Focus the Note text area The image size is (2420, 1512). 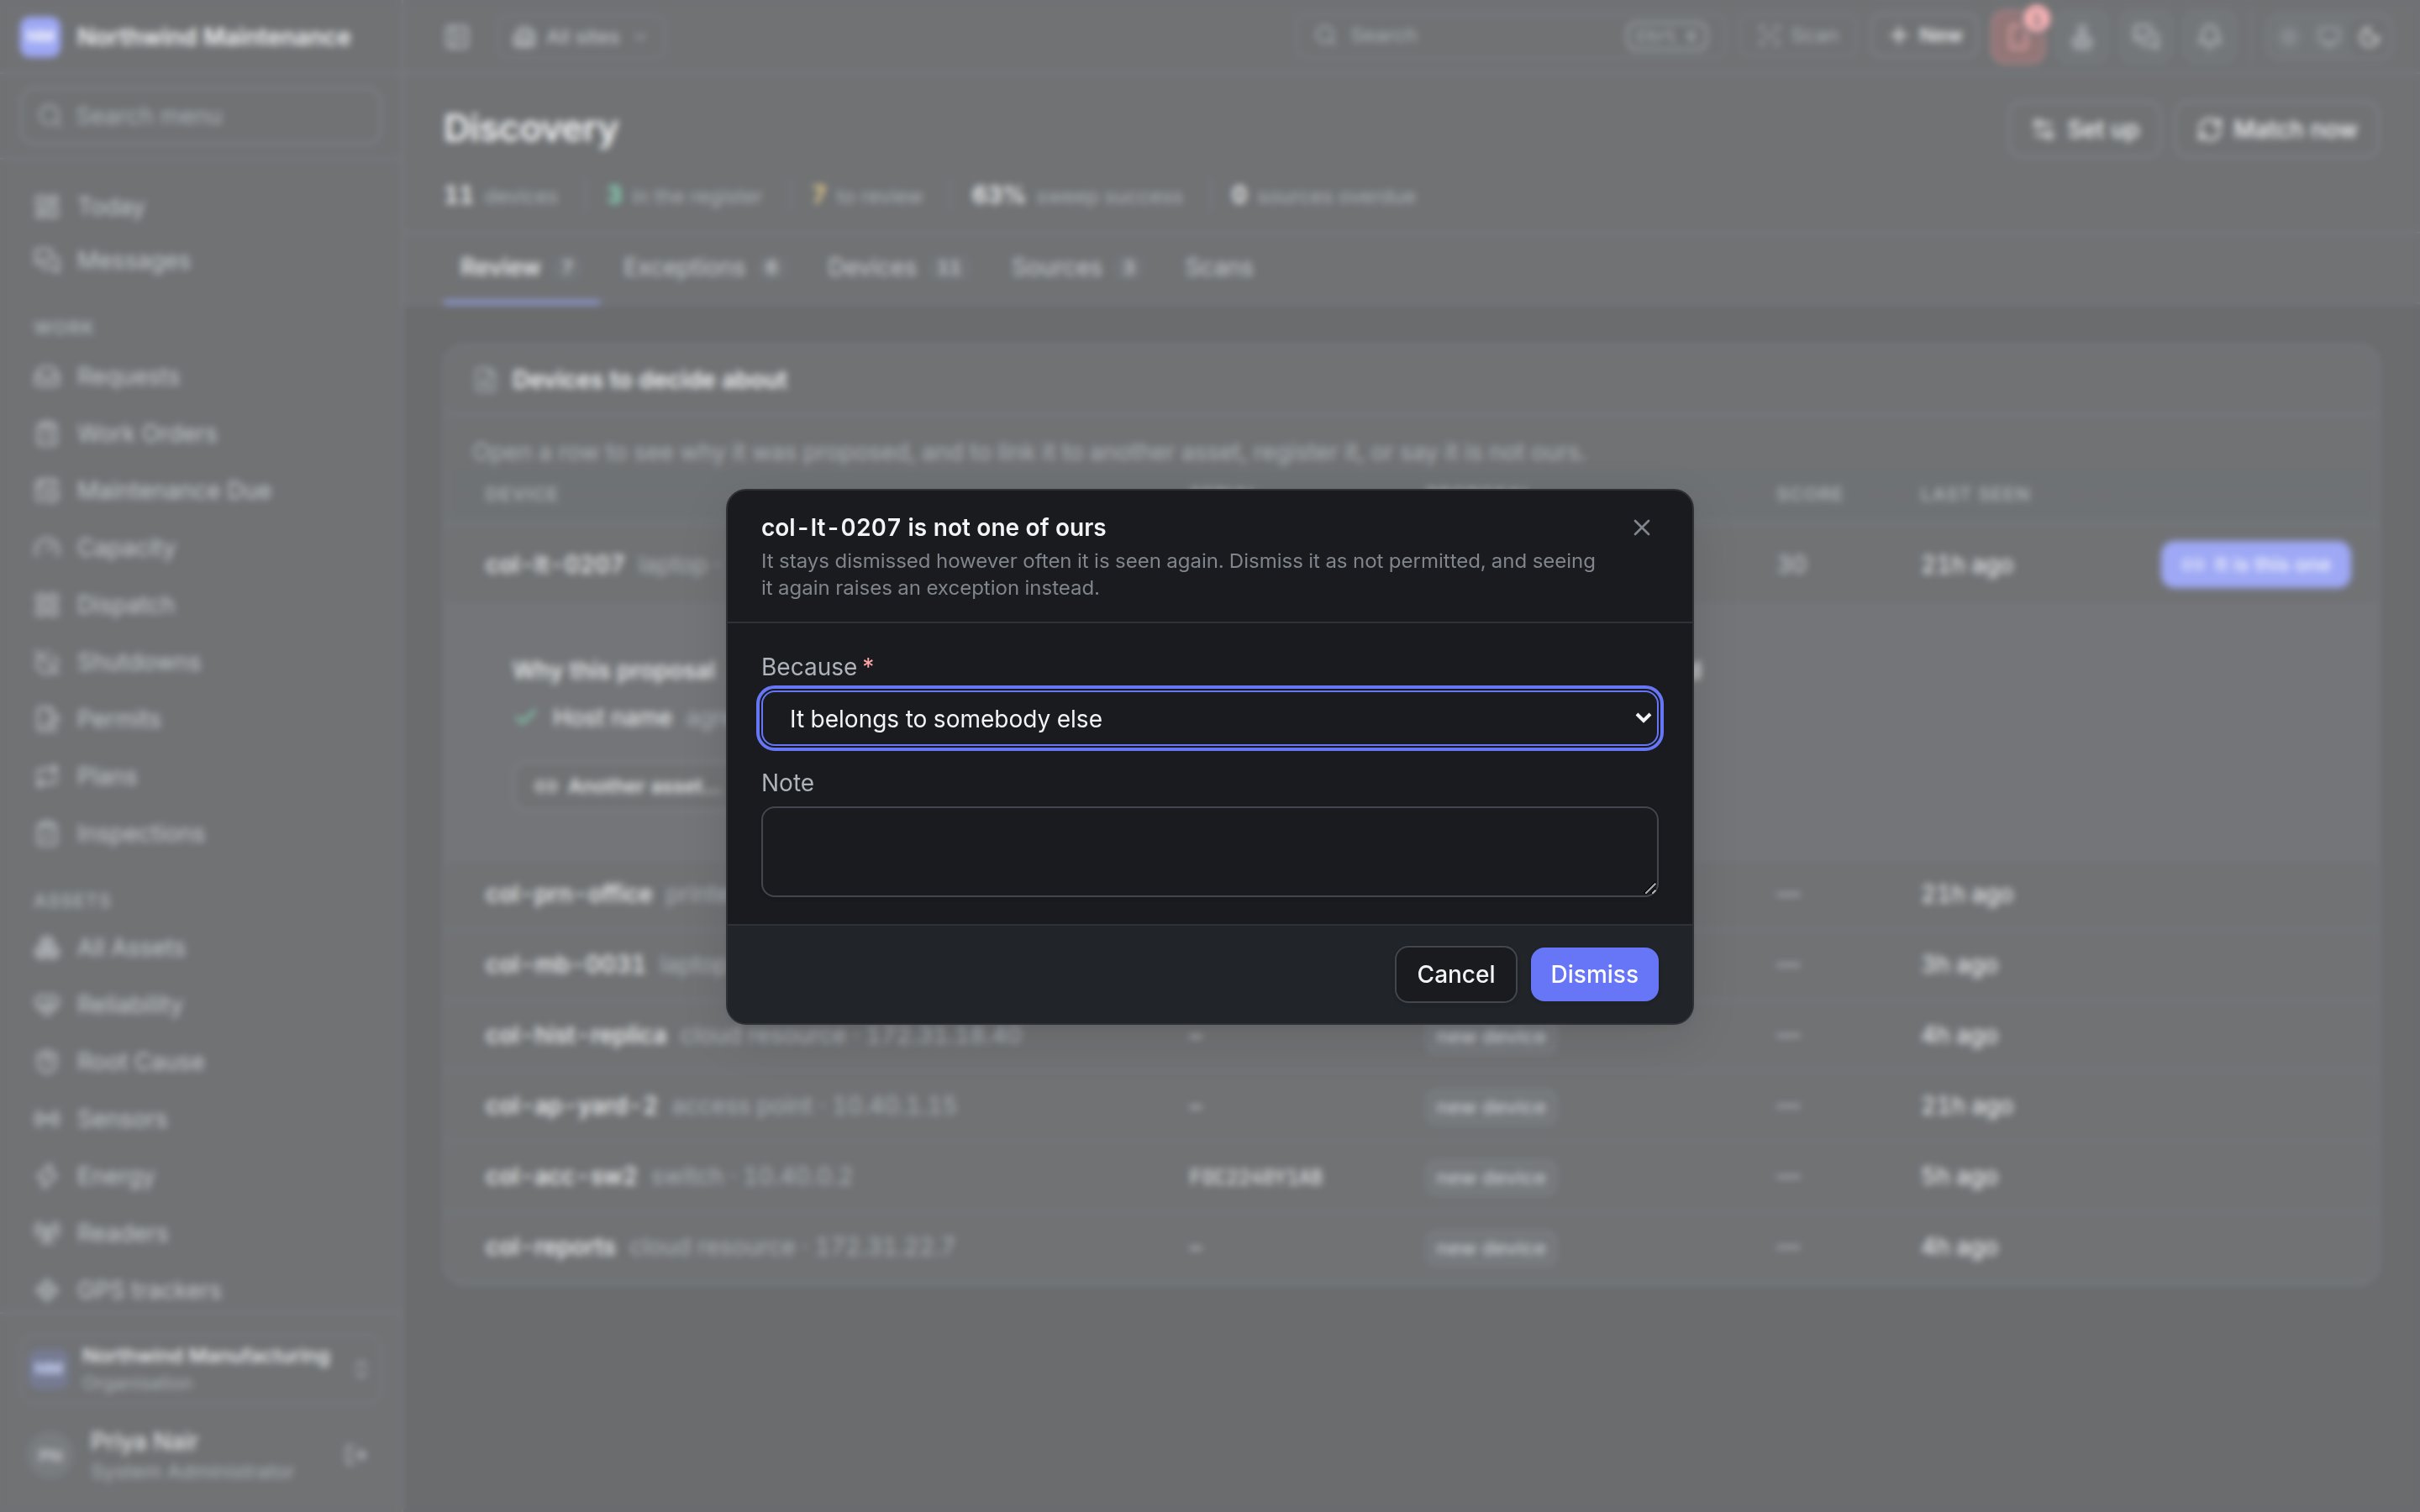coord(1209,851)
